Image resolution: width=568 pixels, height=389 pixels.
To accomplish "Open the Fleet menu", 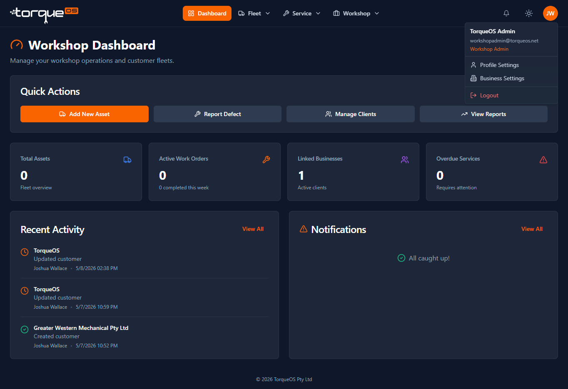I will 254,13.
